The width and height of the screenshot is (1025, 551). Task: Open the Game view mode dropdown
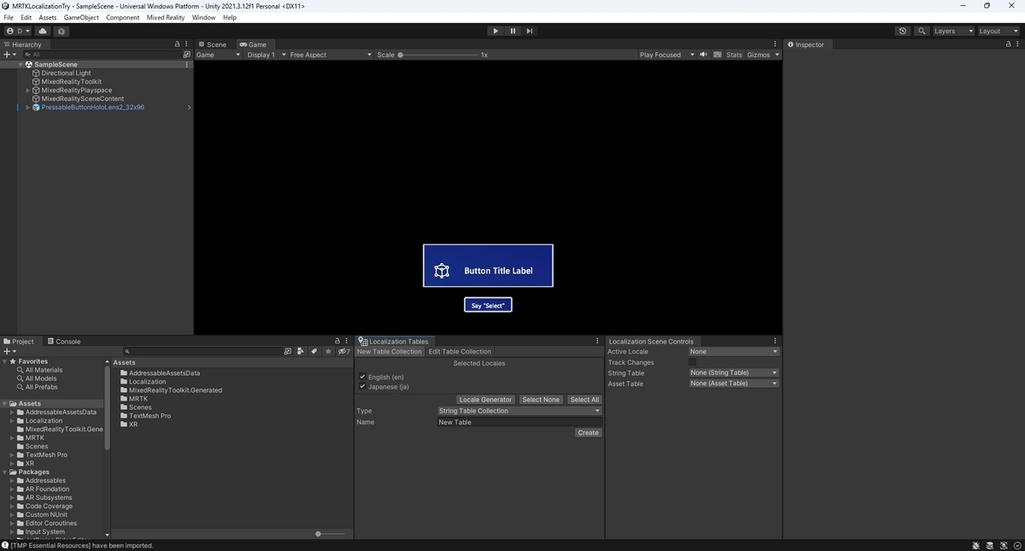pyautogui.click(x=219, y=55)
